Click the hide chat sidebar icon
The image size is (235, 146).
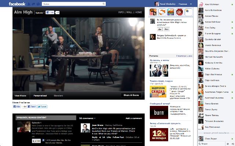232,144
